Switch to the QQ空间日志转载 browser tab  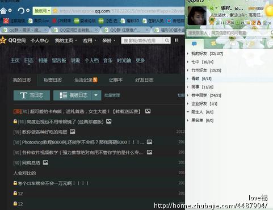point(75,30)
